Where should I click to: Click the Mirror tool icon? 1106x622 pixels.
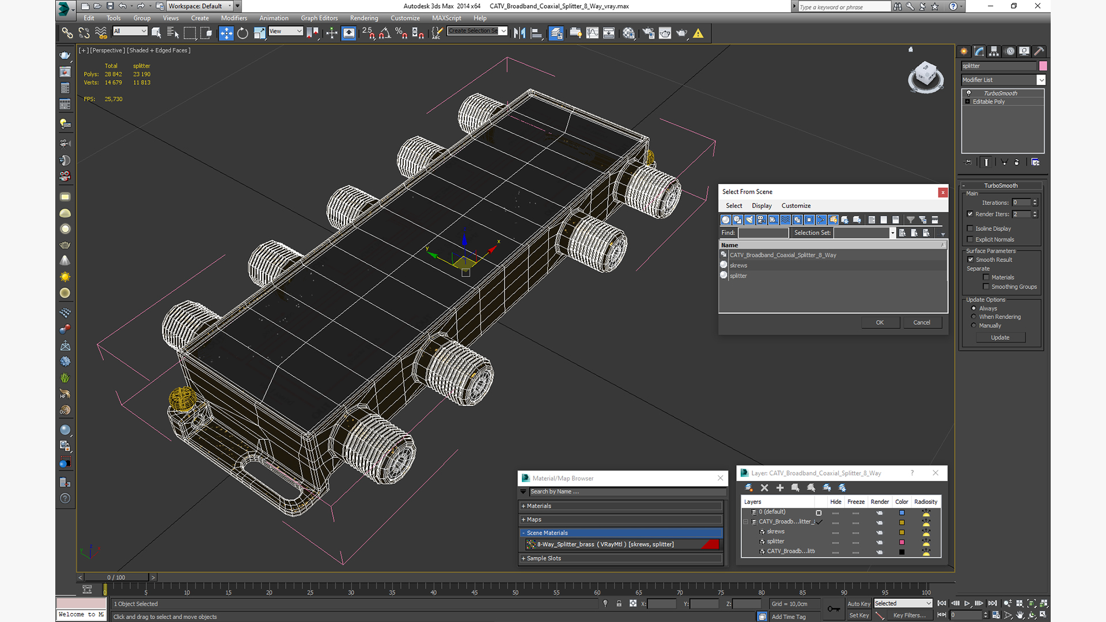[x=520, y=33]
